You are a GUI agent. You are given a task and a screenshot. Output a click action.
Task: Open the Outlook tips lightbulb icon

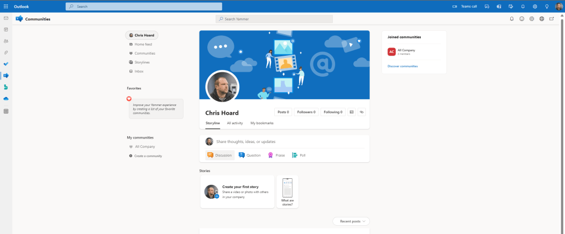click(x=547, y=6)
